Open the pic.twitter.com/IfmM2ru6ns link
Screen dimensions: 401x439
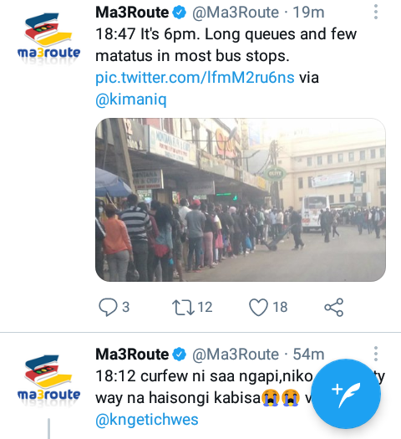click(195, 78)
